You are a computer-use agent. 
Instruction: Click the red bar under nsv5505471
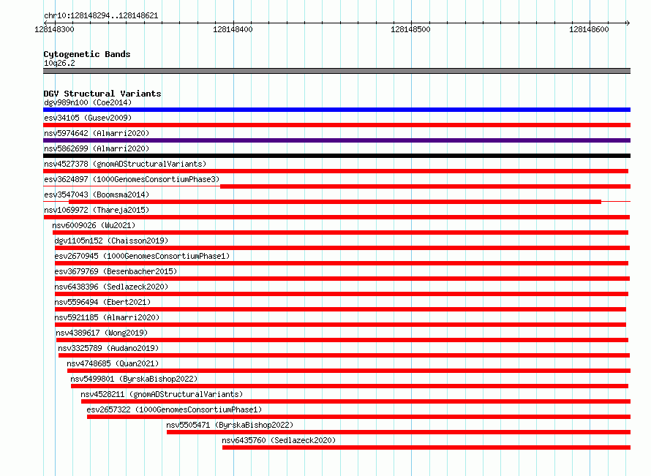tap(399, 432)
